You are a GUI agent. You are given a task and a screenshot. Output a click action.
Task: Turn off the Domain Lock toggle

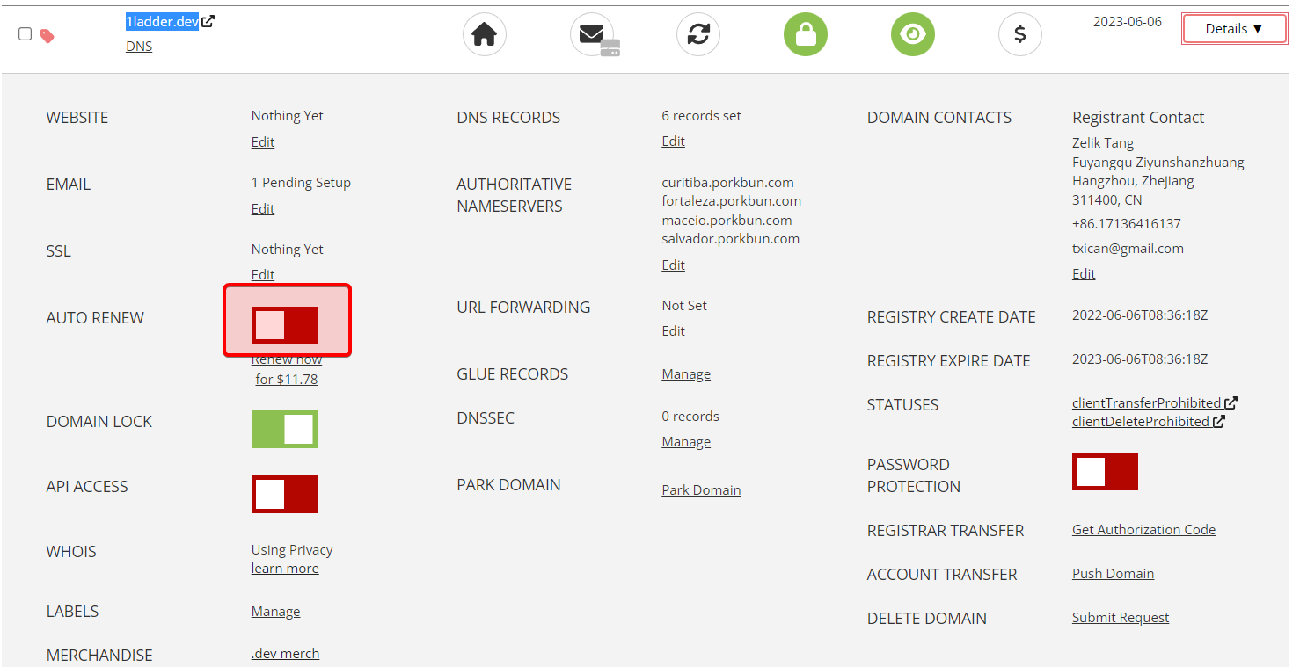[284, 430]
